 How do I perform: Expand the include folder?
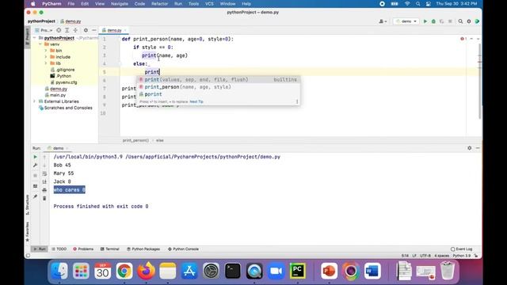tap(46, 57)
